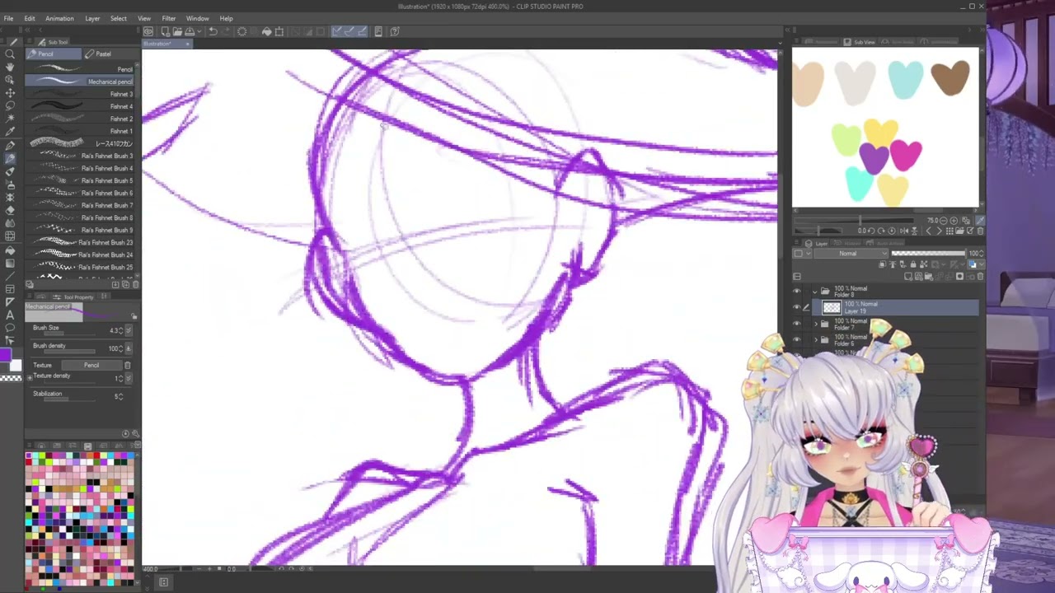Open Brush Size dynamics dropdown button

pos(128,331)
